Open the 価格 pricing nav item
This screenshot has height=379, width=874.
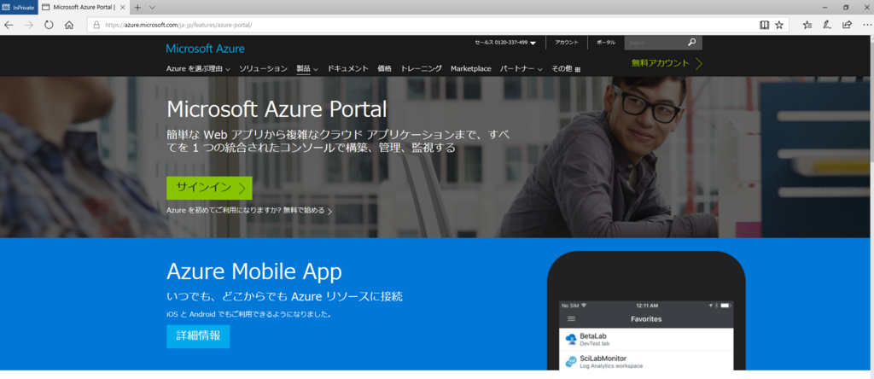pos(385,68)
